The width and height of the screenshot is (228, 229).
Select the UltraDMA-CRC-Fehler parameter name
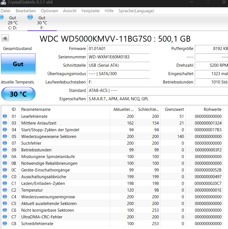pyautogui.click(x=42, y=217)
